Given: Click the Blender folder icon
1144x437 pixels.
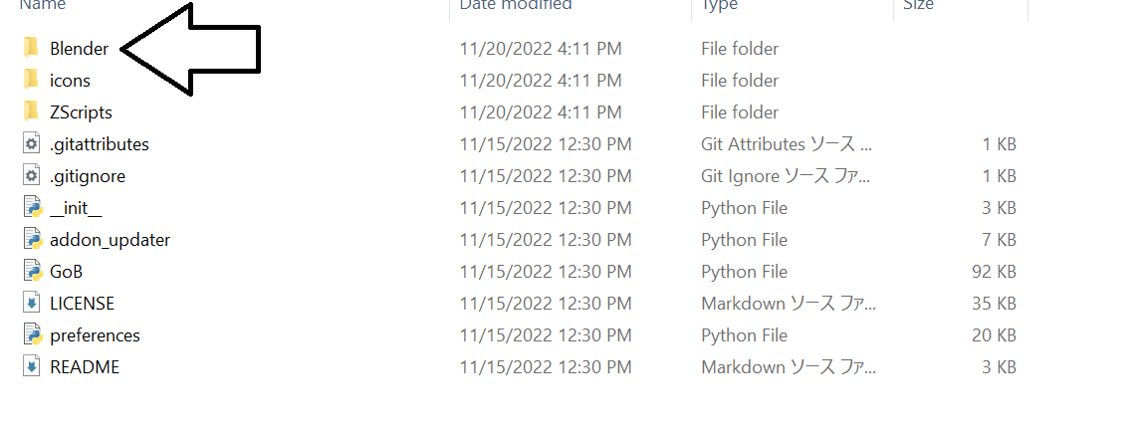Looking at the screenshot, I should 31,48.
